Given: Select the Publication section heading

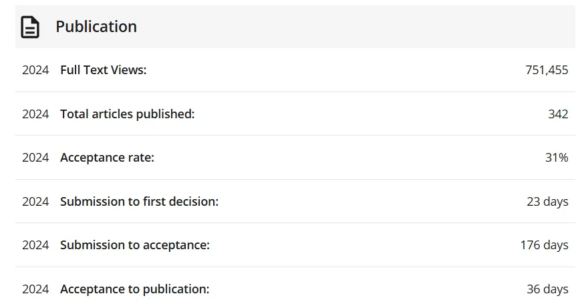Looking at the screenshot, I should (96, 27).
